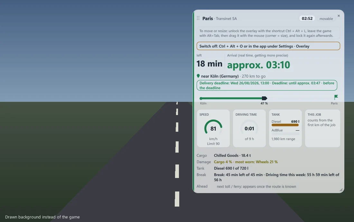Click the movable status badge
354x222 pixels.
coord(326,19)
